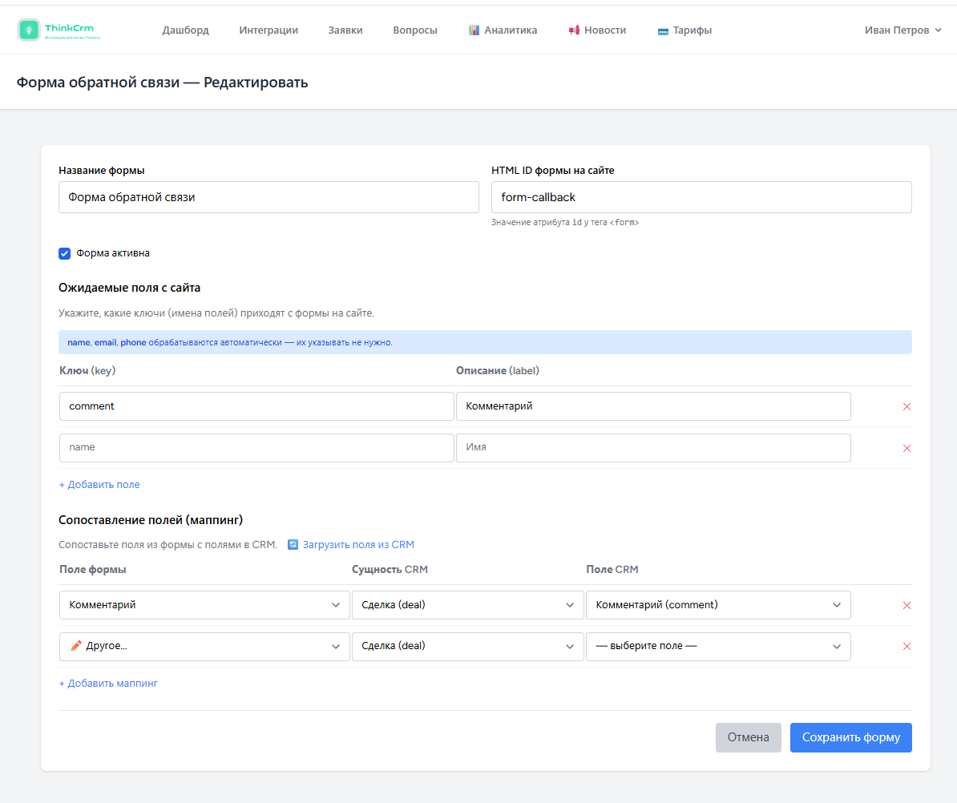Go to Дашборд menu item

(x=185, y=30)
